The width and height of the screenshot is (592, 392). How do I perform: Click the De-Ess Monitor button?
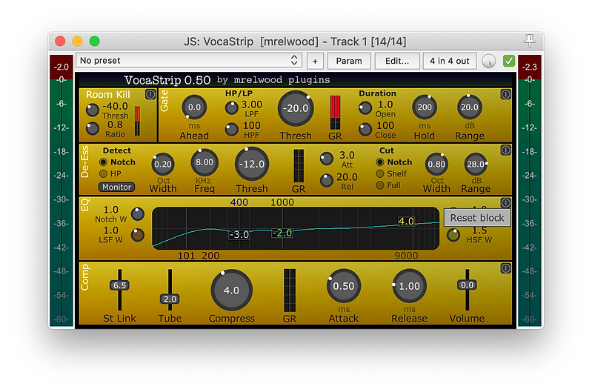click(x=116, y=187)
